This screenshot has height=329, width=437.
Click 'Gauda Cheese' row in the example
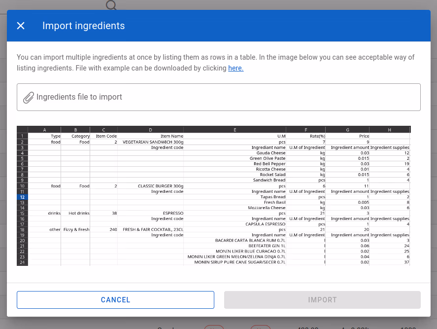pyautogui.click(x=271, y=153)
